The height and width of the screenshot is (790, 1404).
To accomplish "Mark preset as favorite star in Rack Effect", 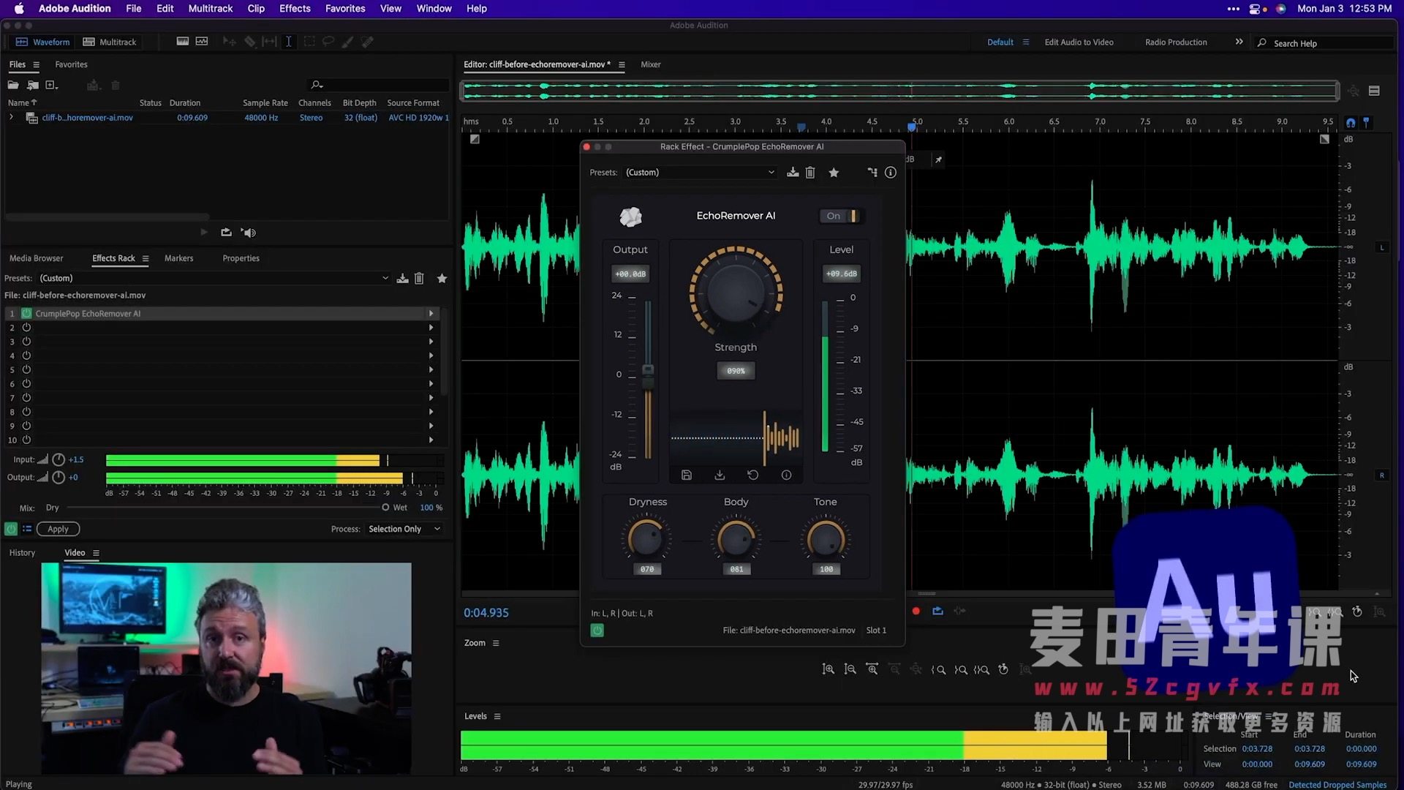I will click(x=834, y=173).
